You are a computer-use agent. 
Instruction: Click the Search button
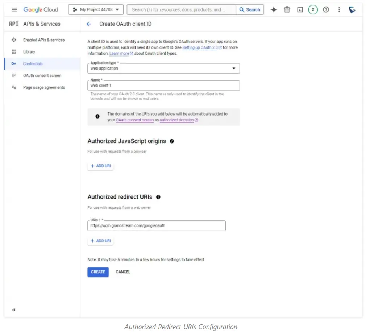pos(250,10)
